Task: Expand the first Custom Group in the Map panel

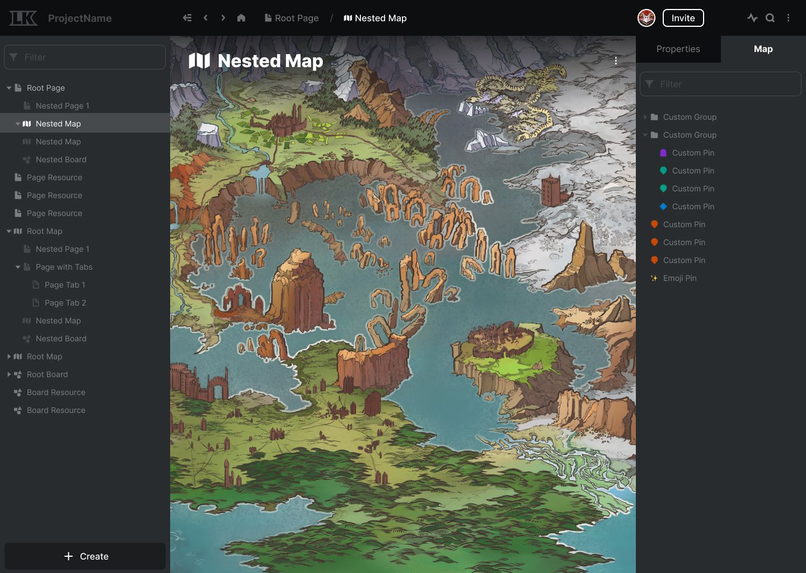Action: coord(645,117)
